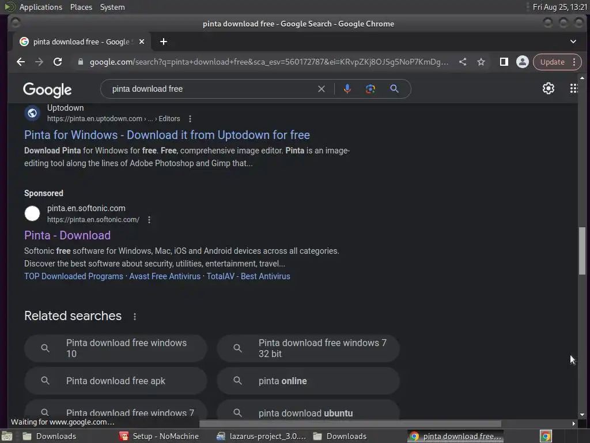Viewport: 590px width, 443px height.
Task: Open the System menu
Action: (x=112, y=7)
